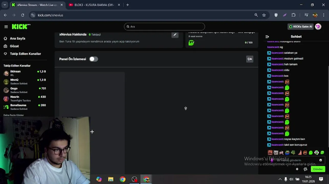
Task: Go back in browser
Action: tap(5, 15)
